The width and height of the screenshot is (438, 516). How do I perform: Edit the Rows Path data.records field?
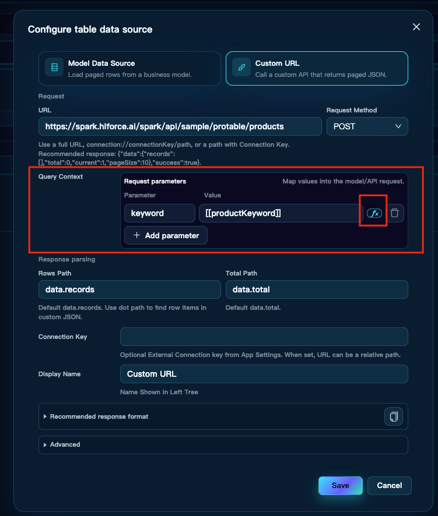pos(129,289)
